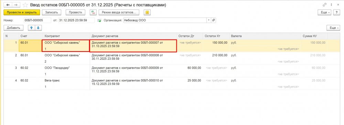The image size is (344, 125).
Task: Click the Записать button
Action: (x=51, y=12)
